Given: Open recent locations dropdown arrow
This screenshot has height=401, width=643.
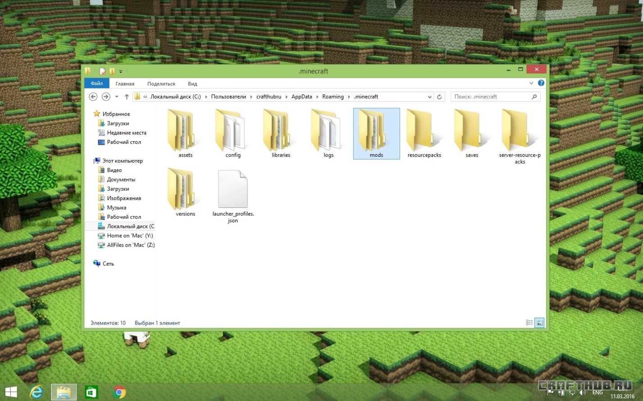Looking at the screenshot, I should coord(117,97).
